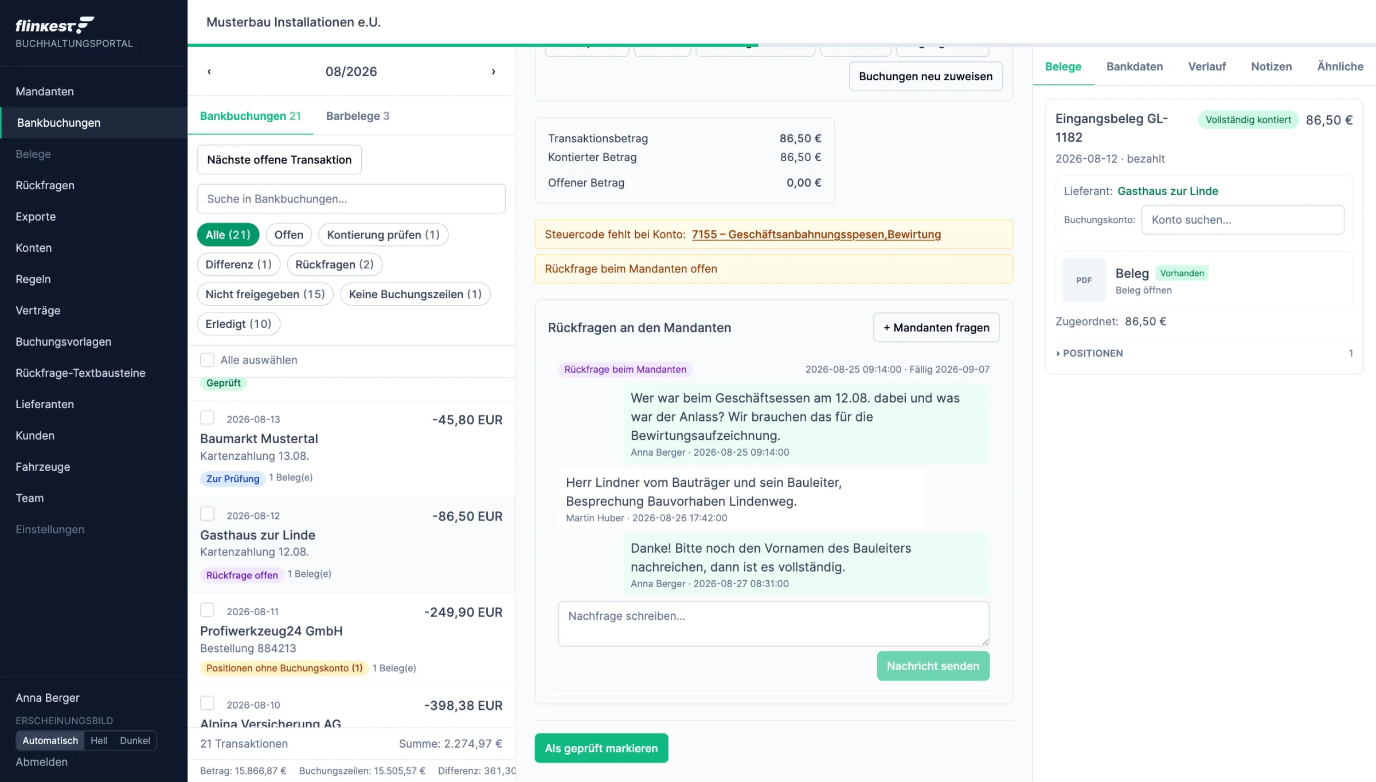Click Nachricht senden button
Image resolution: width=1376 pixels, height=782 pixels.
pos(933,666)
